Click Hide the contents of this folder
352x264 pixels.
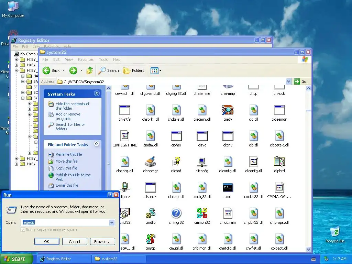point(72,106)
